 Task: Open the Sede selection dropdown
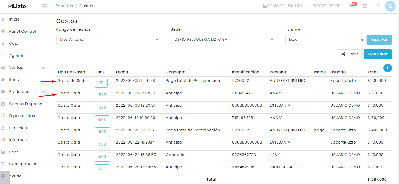point(224,40)
